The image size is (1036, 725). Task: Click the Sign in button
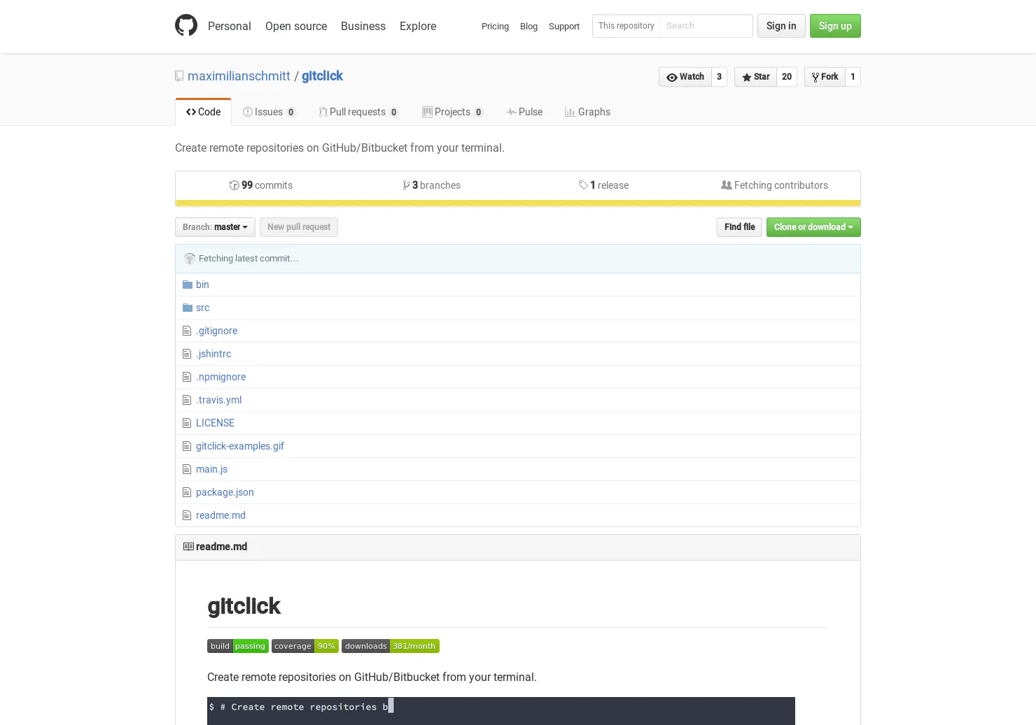pyautogui.click(x=781, y=26)
